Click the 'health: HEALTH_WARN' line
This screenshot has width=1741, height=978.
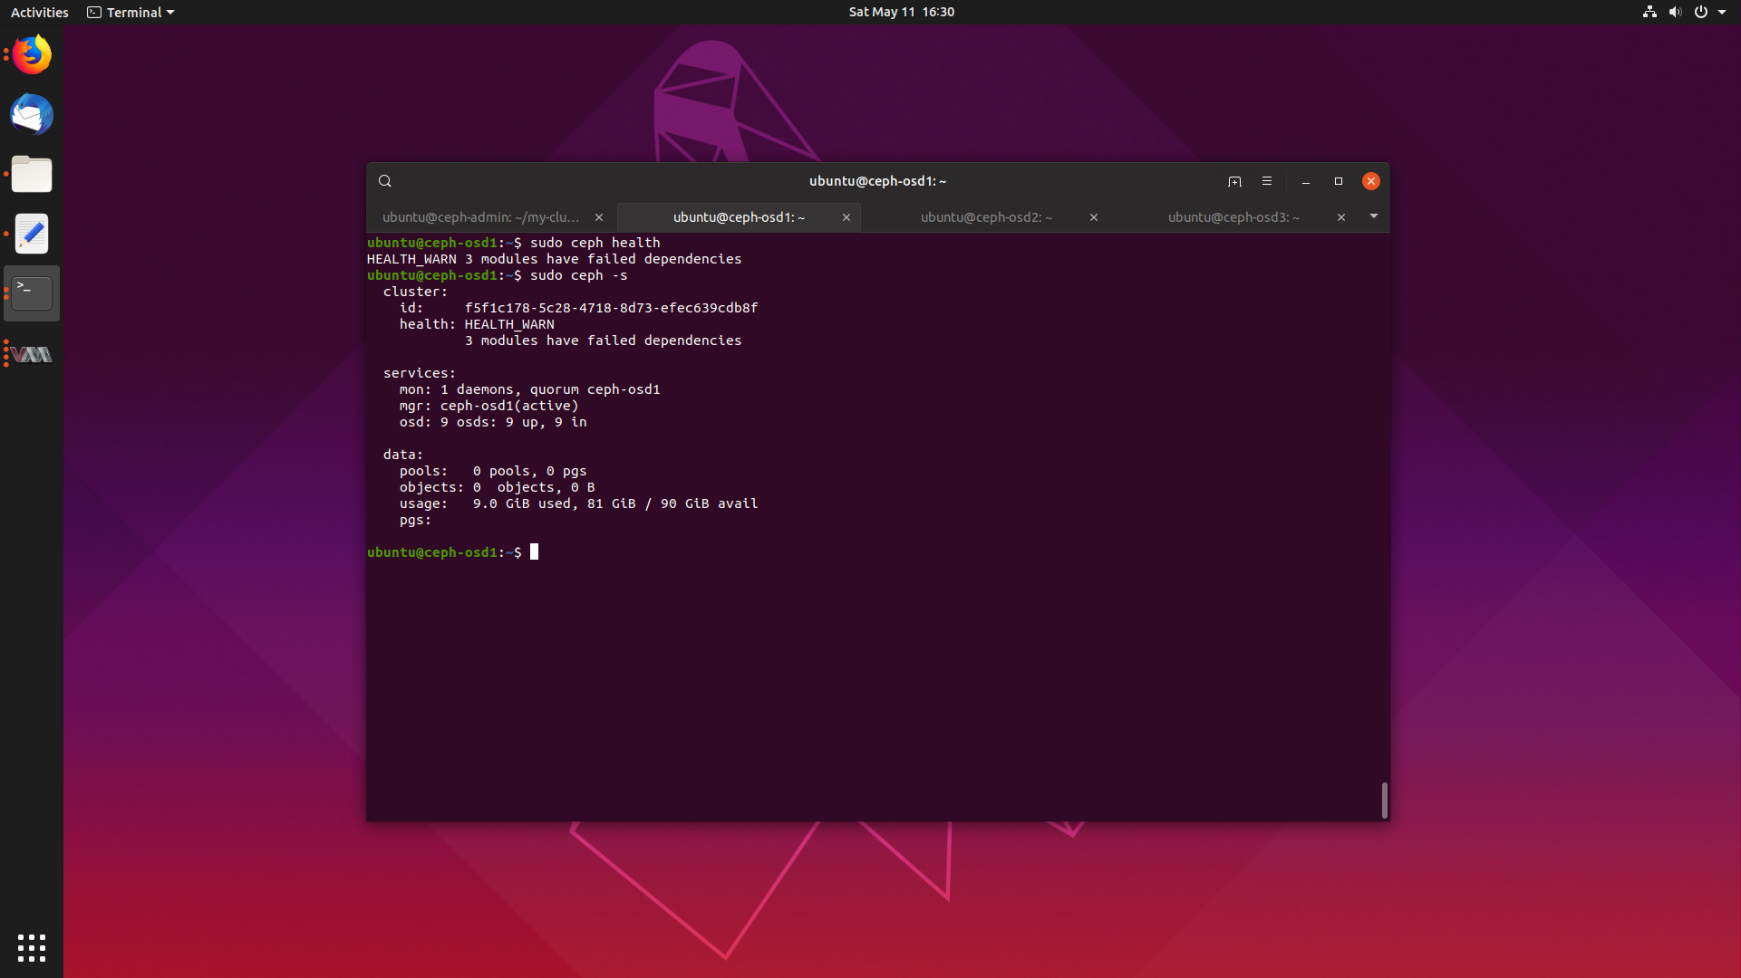pos(477,324)
